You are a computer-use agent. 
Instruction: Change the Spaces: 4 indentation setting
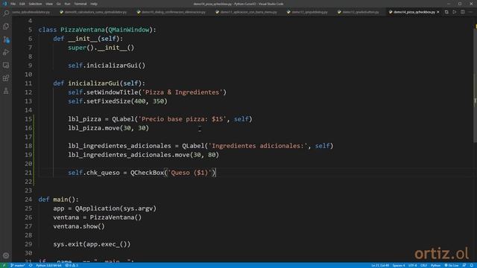399,265
